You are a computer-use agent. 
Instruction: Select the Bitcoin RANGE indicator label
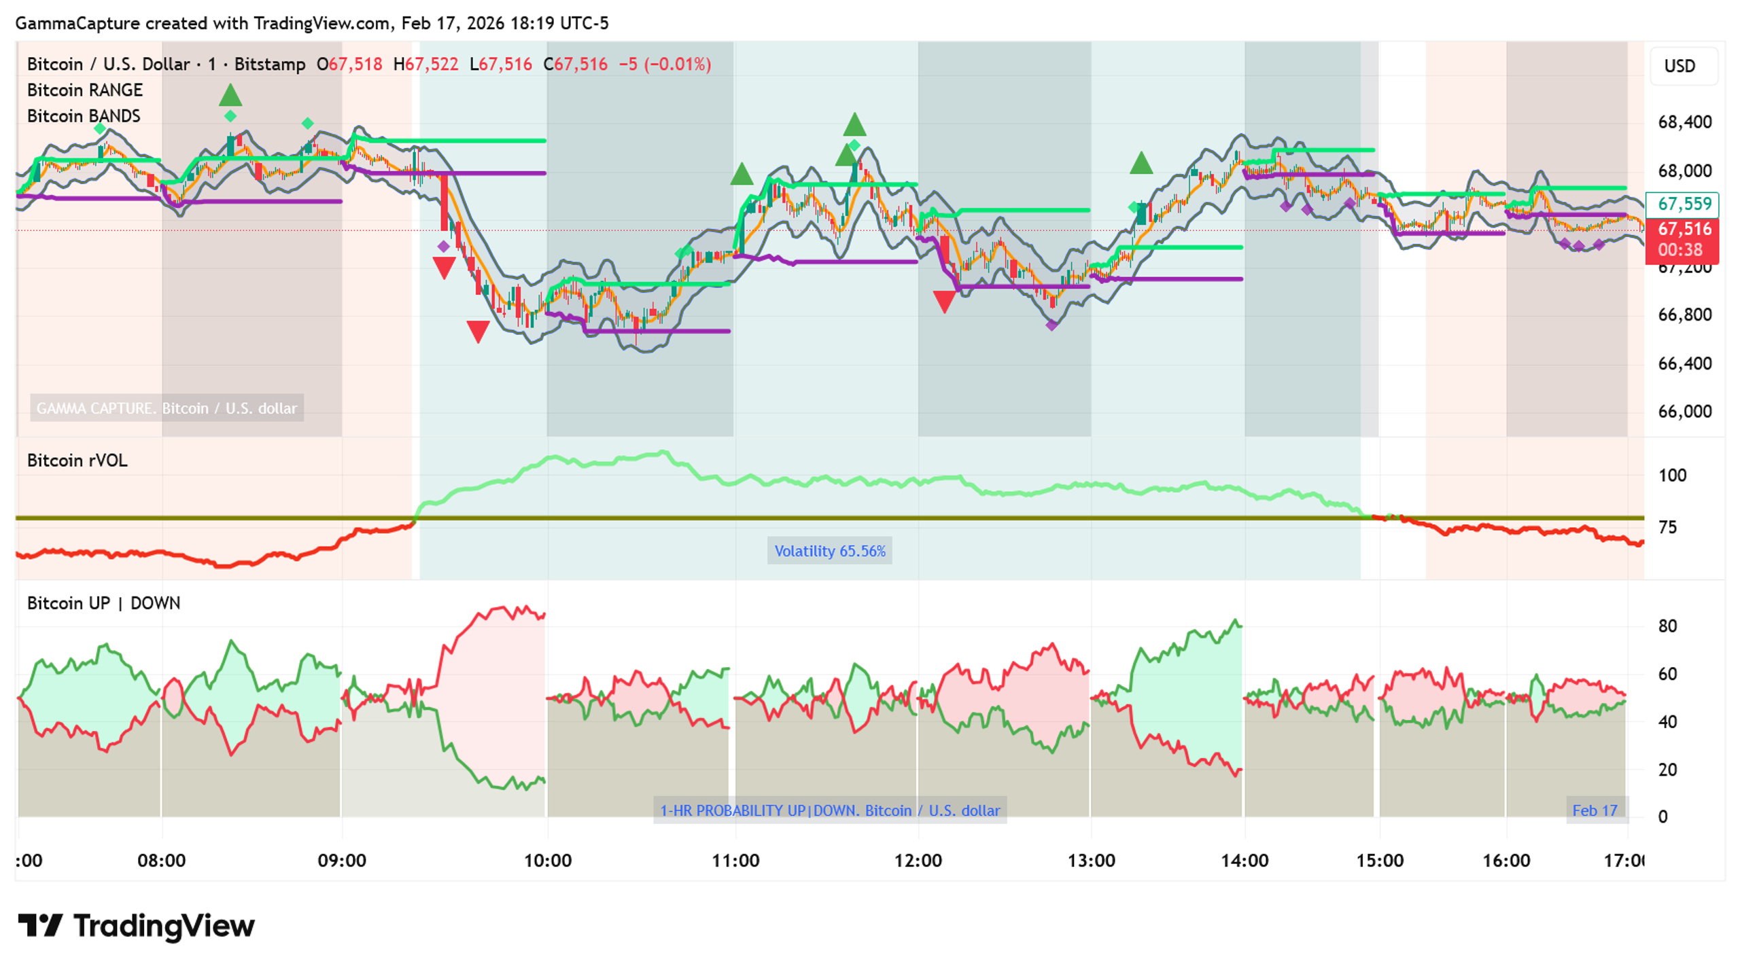(x=85, y=90)
